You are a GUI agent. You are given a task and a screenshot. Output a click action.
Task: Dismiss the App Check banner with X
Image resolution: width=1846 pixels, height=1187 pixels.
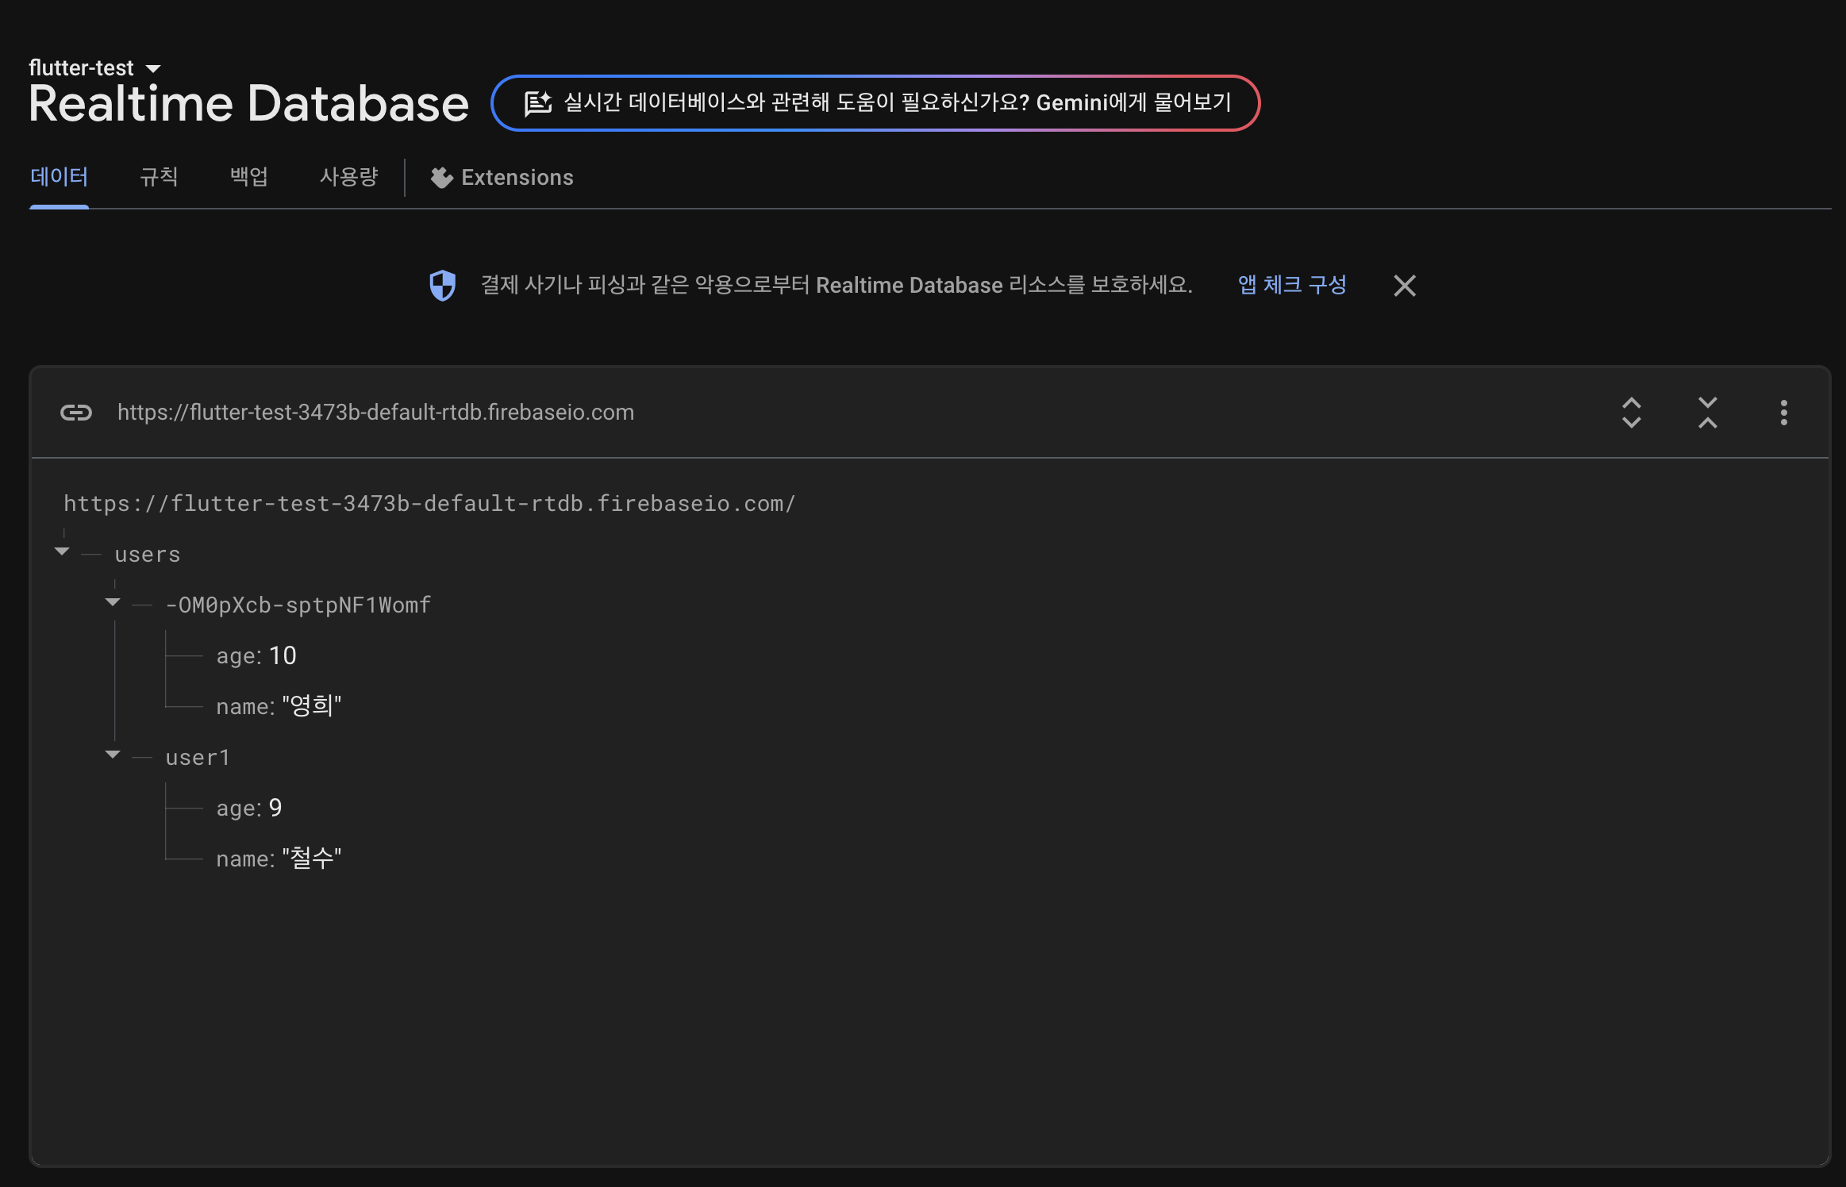pos(1405,286)
